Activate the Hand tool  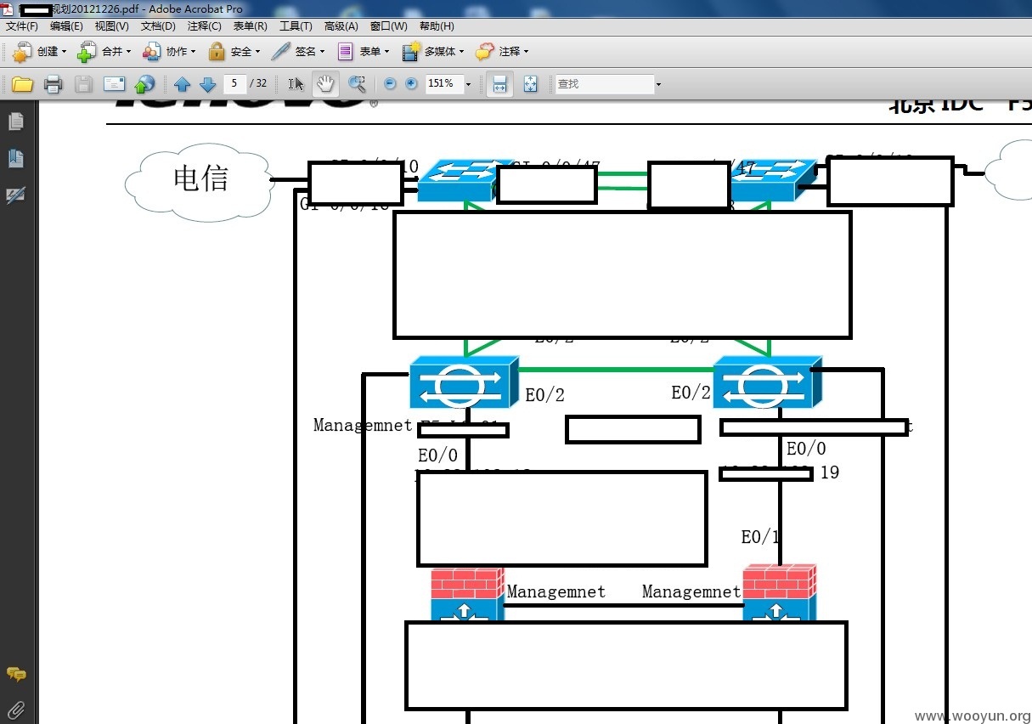pos(324,83)
